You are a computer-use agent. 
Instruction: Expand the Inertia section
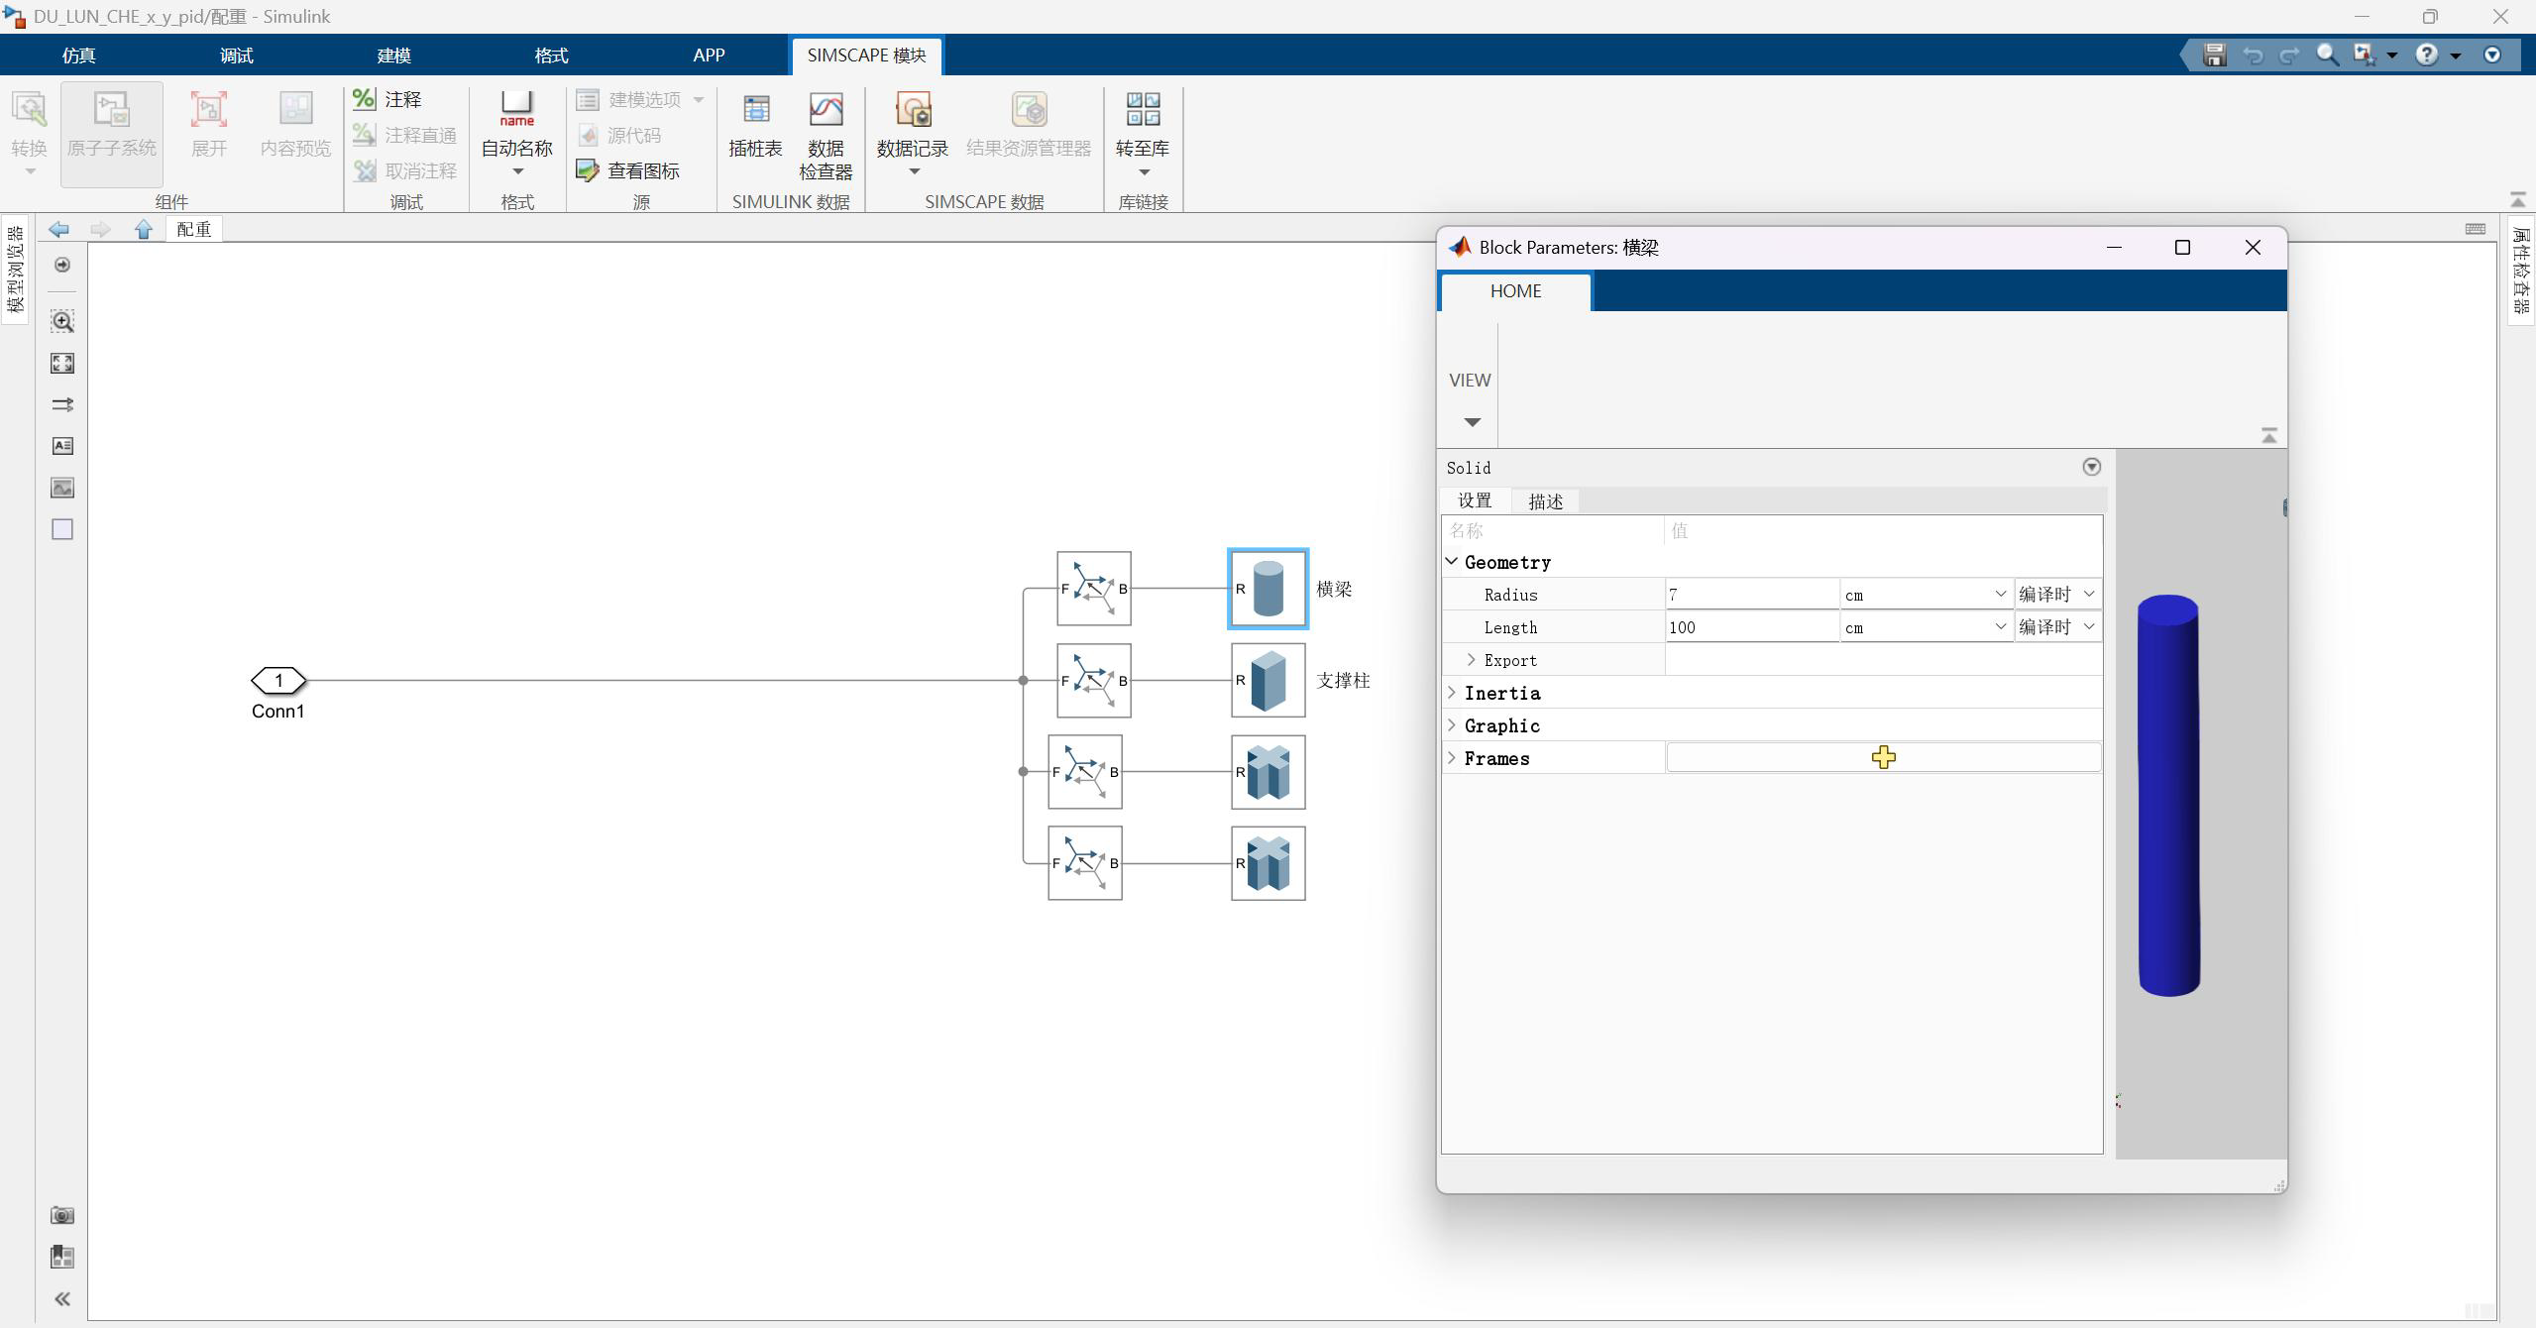pyautogui.click(x=1452, y=693)
